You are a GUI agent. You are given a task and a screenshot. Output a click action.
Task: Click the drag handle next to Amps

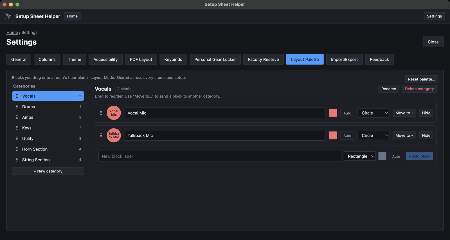coord(17,117)
